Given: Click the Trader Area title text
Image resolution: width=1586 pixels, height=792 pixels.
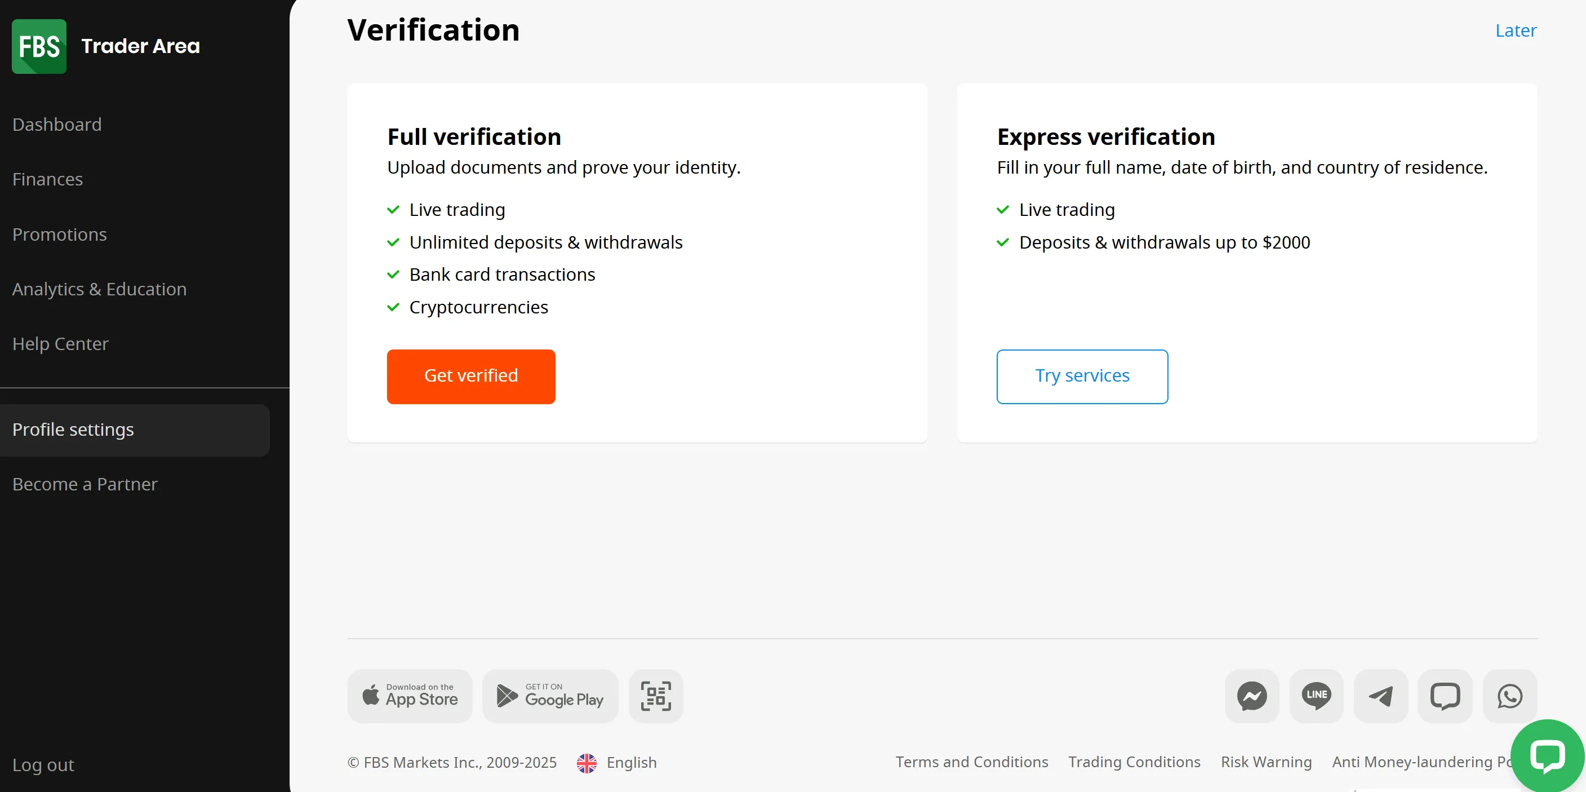Looking at the screenshot, I should 140,46.
